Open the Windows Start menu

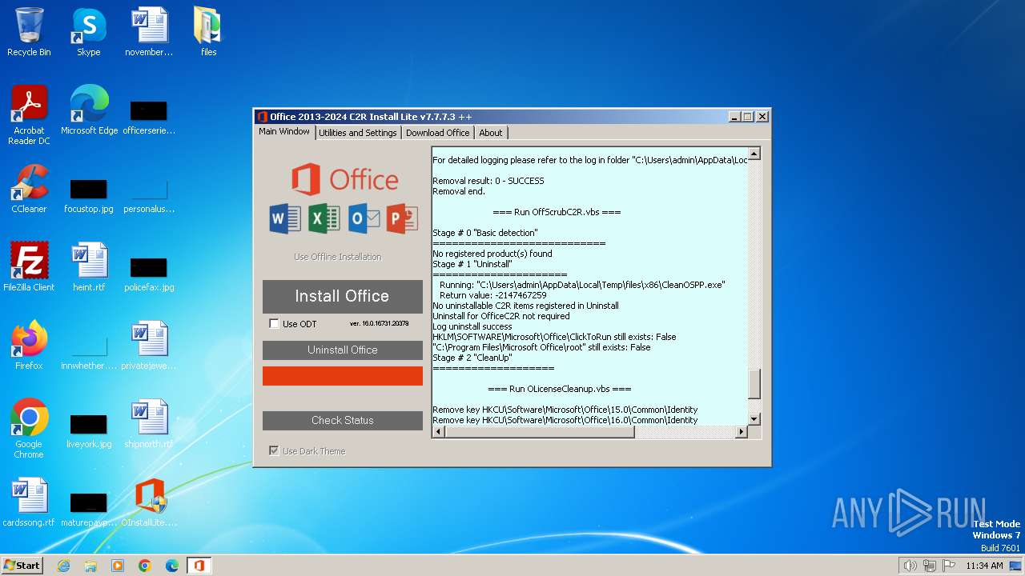pyautogui.click(x=22, y=566)
